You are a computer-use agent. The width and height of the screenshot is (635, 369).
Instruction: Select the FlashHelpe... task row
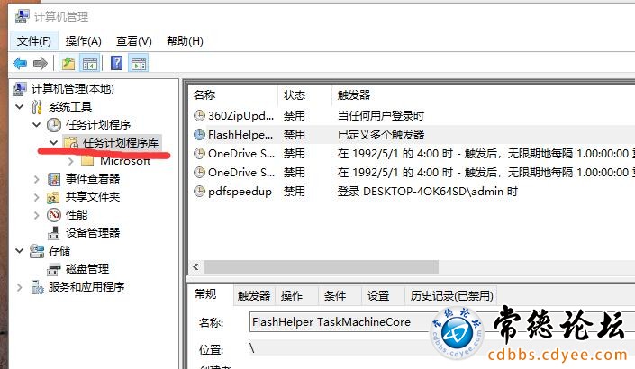(412, 134)
